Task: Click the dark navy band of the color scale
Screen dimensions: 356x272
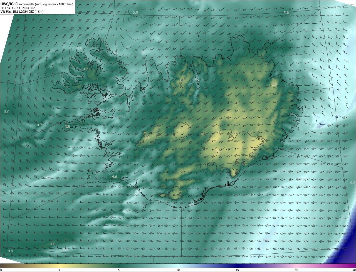Action: [x=237, y=266]
